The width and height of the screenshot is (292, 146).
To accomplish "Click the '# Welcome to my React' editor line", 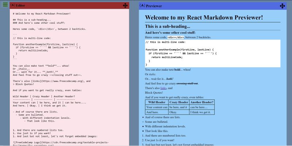I will (x=42, y=14).
